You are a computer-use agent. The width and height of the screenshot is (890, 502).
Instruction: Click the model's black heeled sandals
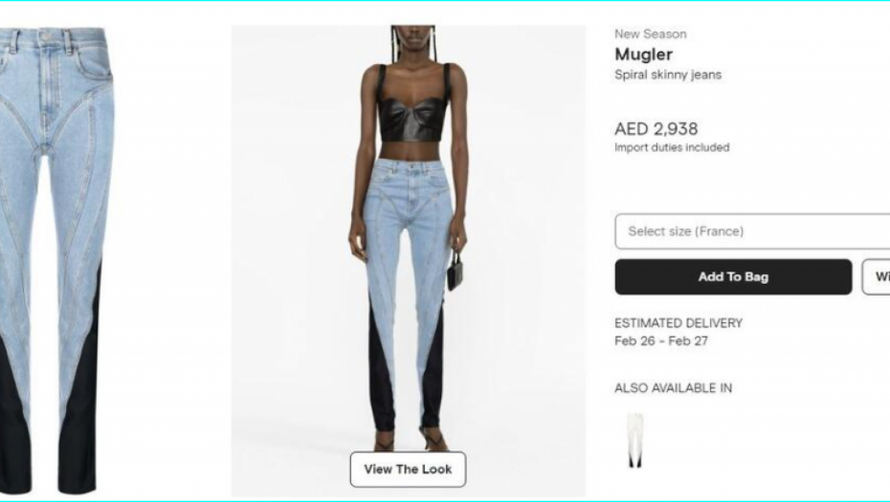410,439
